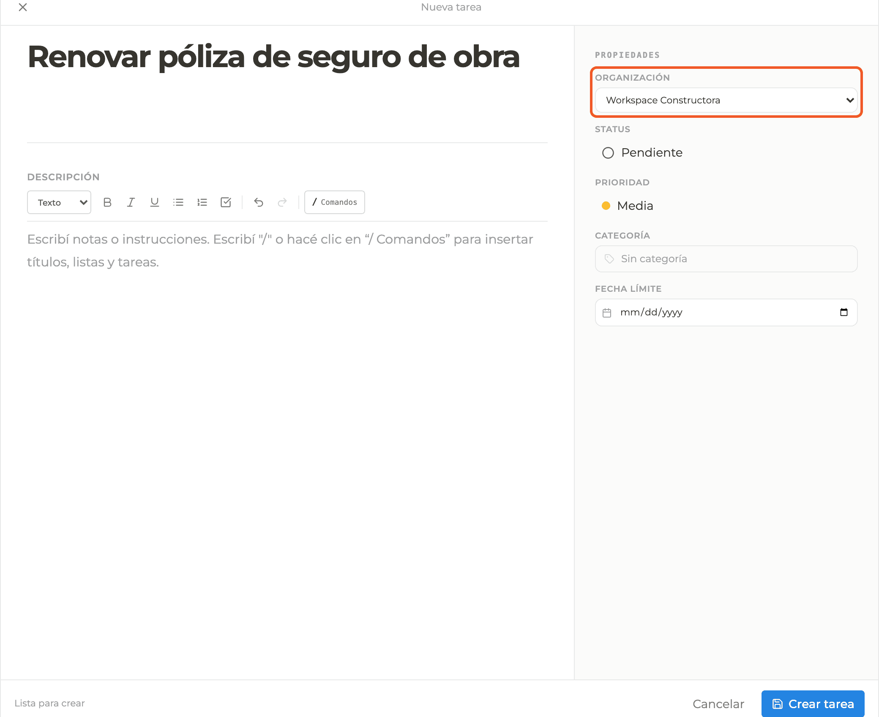Screen dimensions: 879x717
Task: Close the Nueva tarea dialog with X
Action: [x=23, y=7]
